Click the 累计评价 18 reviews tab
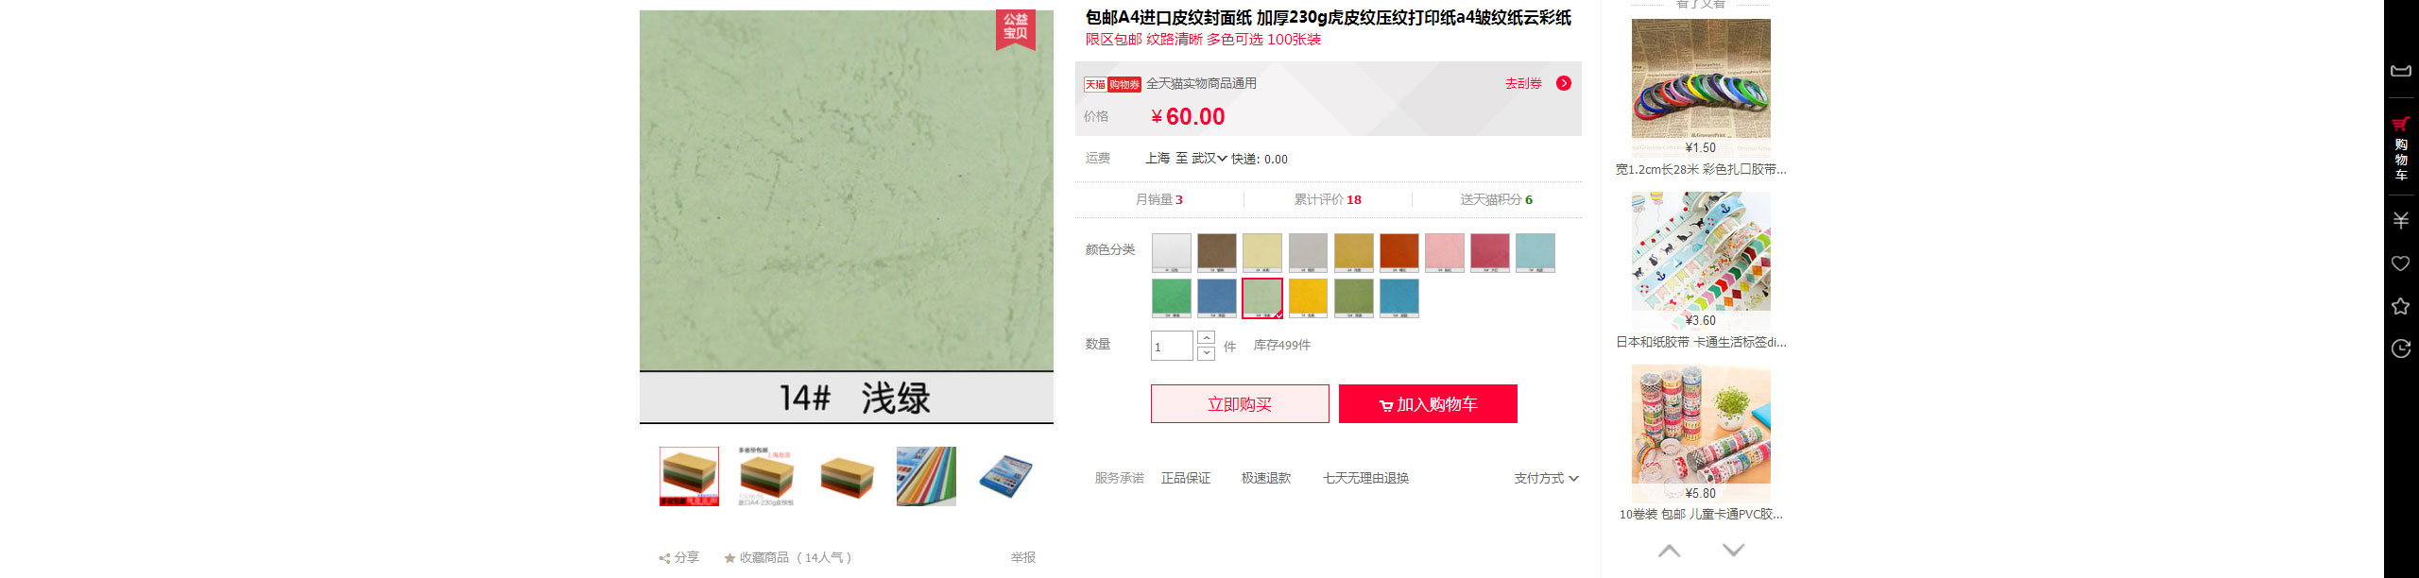Image resolution: width=2419 pixels, height=578 pixels. [x=1328, y=199]
